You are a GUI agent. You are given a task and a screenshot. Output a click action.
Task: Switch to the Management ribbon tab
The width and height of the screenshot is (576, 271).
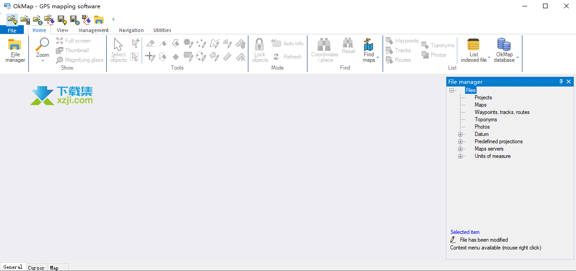click(93, 30)
